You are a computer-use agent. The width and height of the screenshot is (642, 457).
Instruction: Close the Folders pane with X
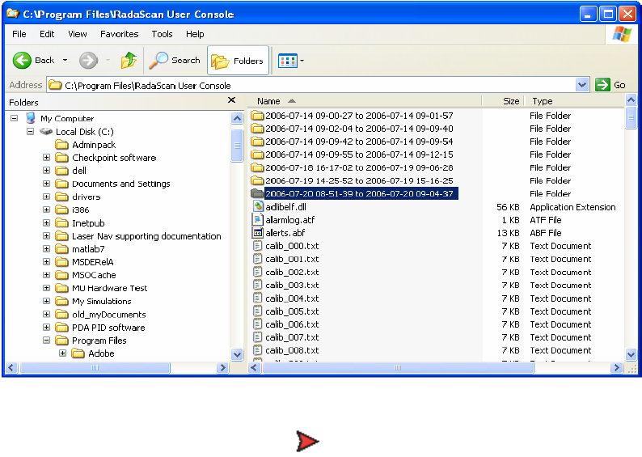(x=231, y=100)
